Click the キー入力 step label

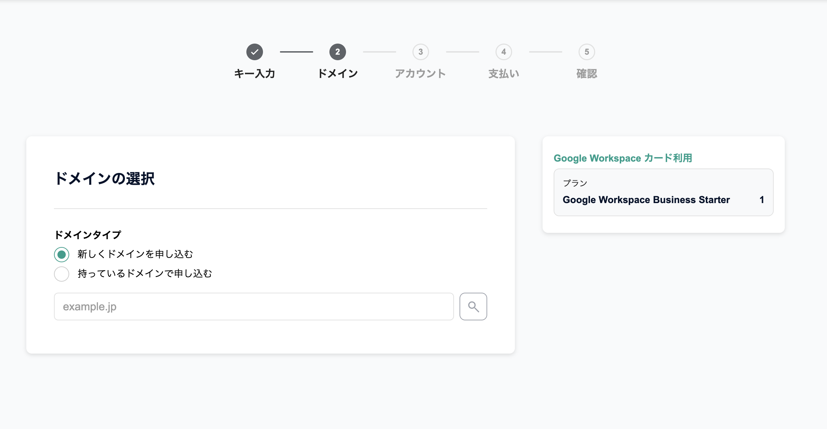255,74
